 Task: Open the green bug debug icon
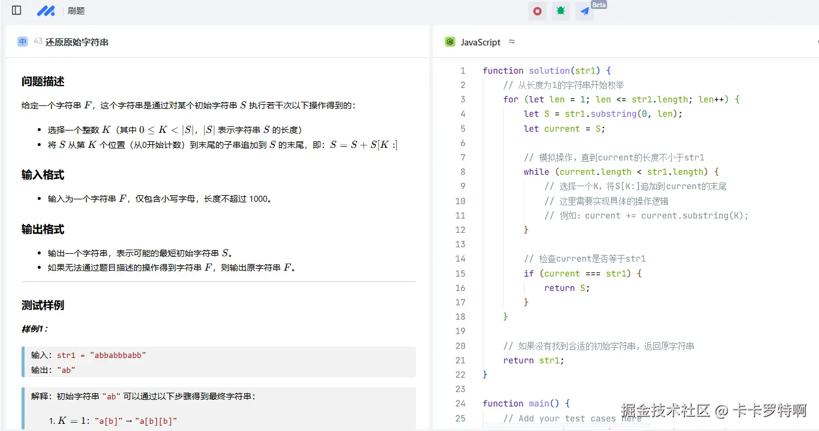(560, 11)
